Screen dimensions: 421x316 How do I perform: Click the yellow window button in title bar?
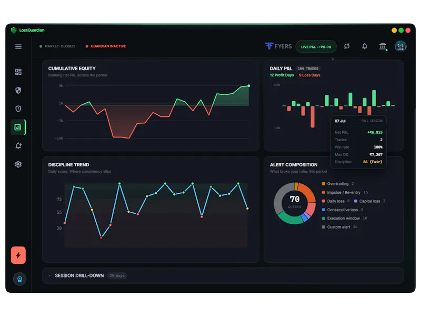pyautogui.click(x=394, y=31)
